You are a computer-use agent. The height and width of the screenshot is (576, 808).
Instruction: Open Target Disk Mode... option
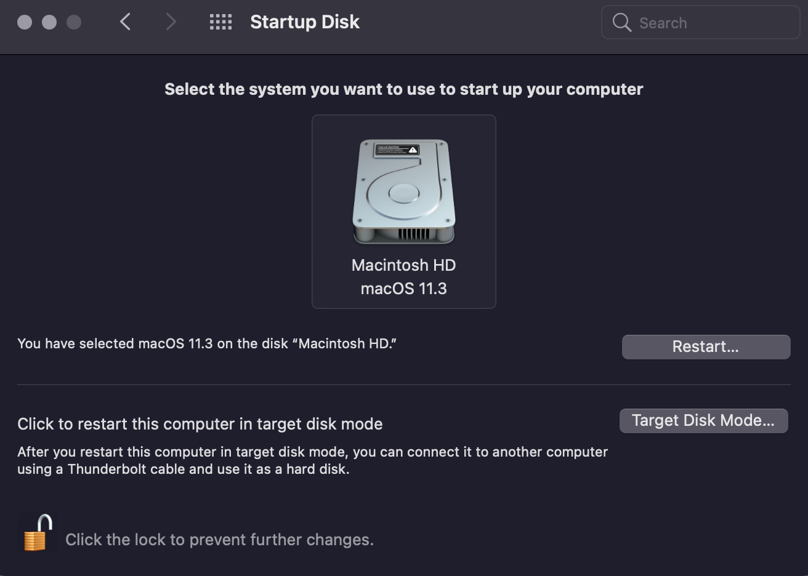tap(703, 421)
